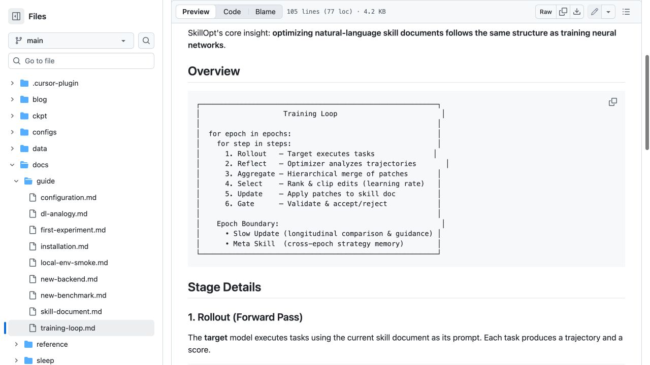This screenshot has height=365, width=650.
Task: Select training-loop.md file
Action: [68, 328]
